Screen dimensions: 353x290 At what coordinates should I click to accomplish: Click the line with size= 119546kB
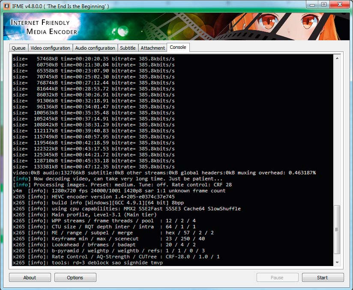coord(94,143)
